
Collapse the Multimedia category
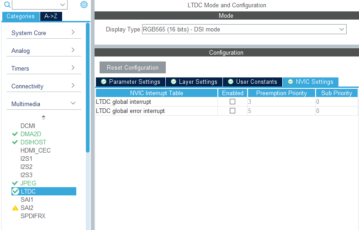point(43,104)
